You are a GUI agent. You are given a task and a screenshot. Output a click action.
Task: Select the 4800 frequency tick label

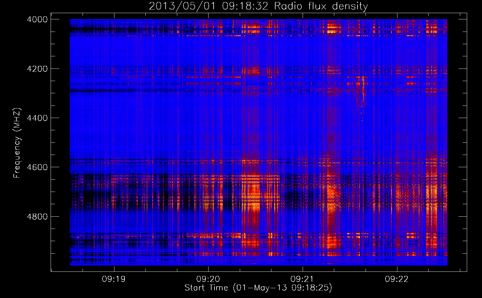coord(37,217)
